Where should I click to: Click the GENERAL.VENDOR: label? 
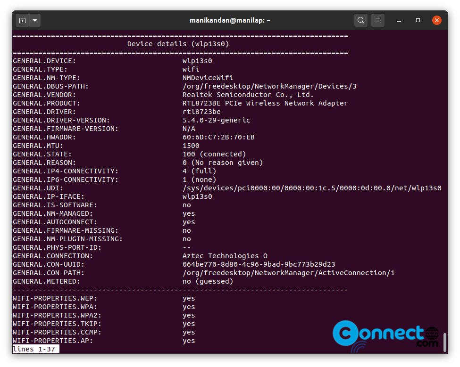coord(44,95)
